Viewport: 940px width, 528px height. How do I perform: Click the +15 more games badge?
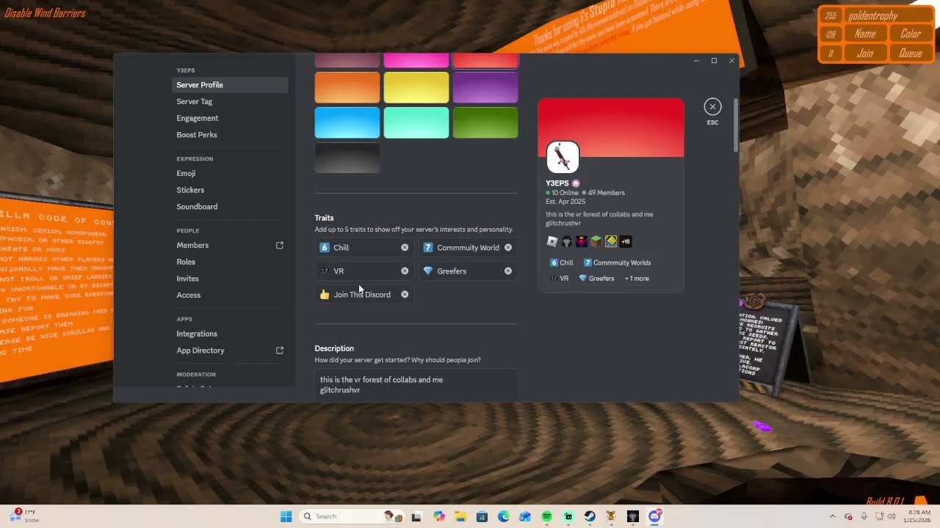(626, 241)
